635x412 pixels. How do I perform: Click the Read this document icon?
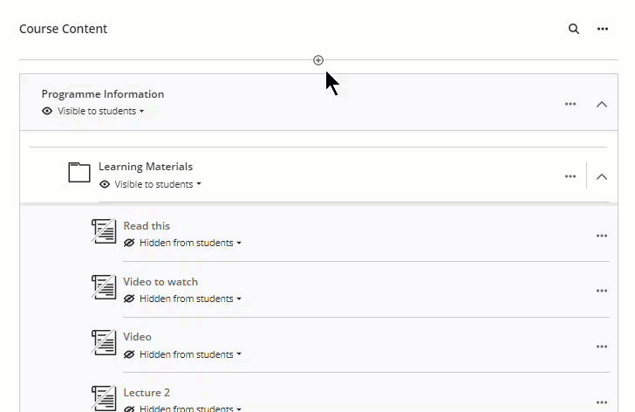pos(104,231)
